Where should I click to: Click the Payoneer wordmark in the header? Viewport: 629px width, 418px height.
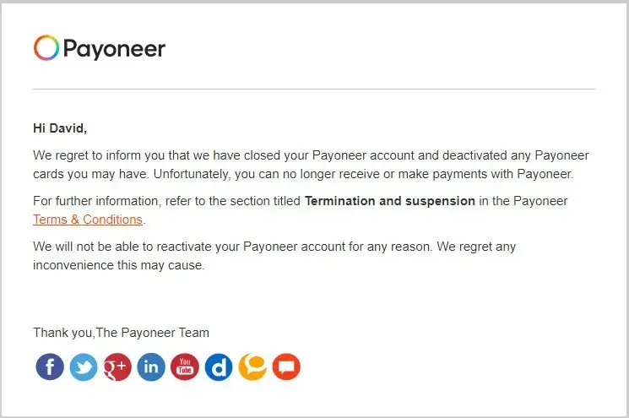click(x=114, y=48)
